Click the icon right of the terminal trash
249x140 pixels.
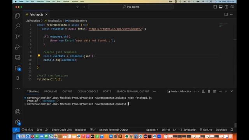(215, 91)
